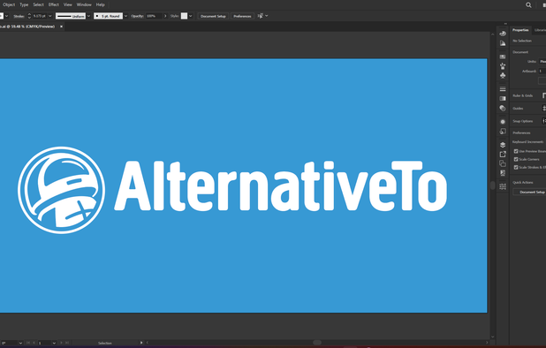Go to previous artboard button
The height and width of the screenshot is (348, 546).
(34, 343)
